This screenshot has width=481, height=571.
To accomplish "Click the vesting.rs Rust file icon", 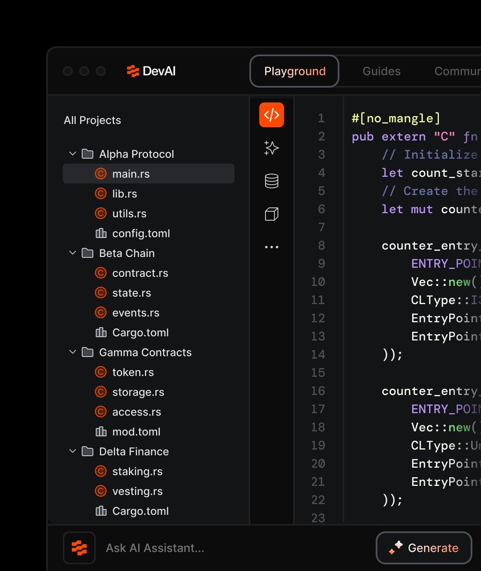I will [101, 491].
